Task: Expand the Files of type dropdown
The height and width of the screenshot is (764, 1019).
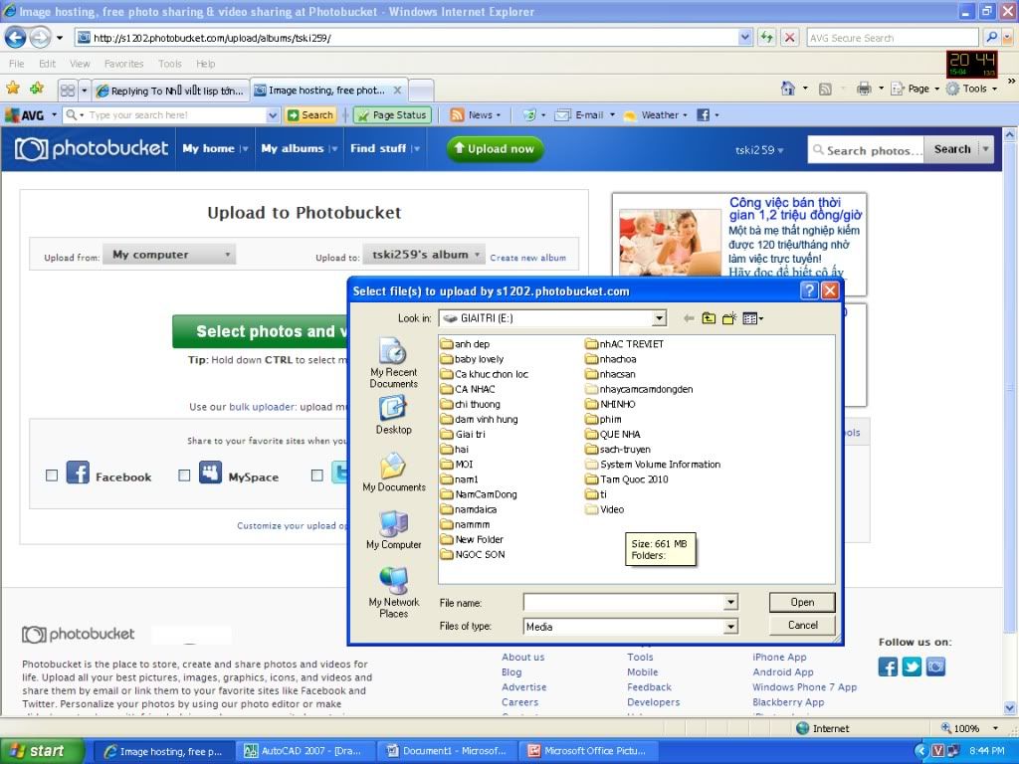Action: pyautogui.click(x=731, y=627)
